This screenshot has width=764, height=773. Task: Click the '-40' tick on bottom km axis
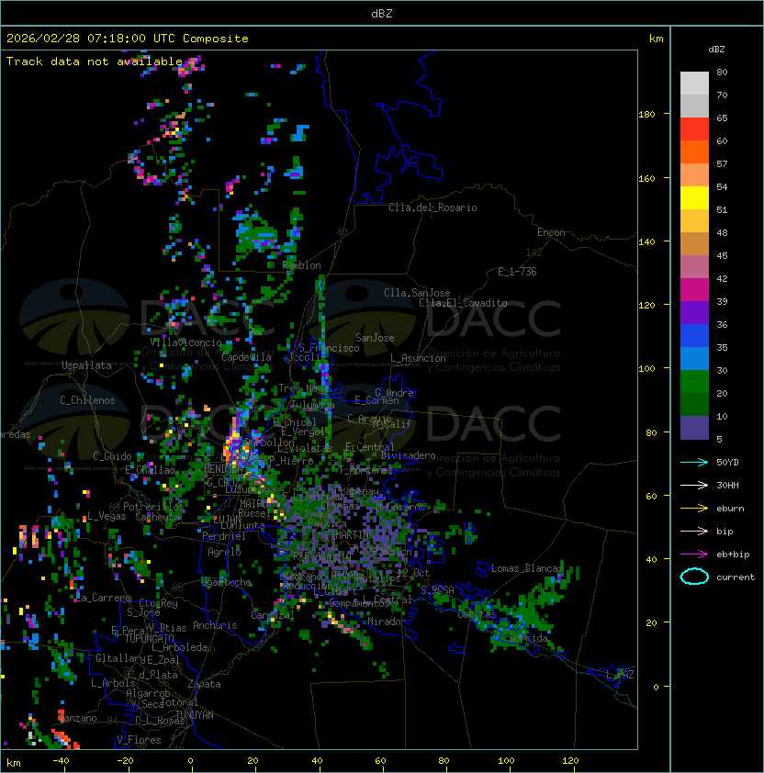pyautogui.click(x=61, y=761)
